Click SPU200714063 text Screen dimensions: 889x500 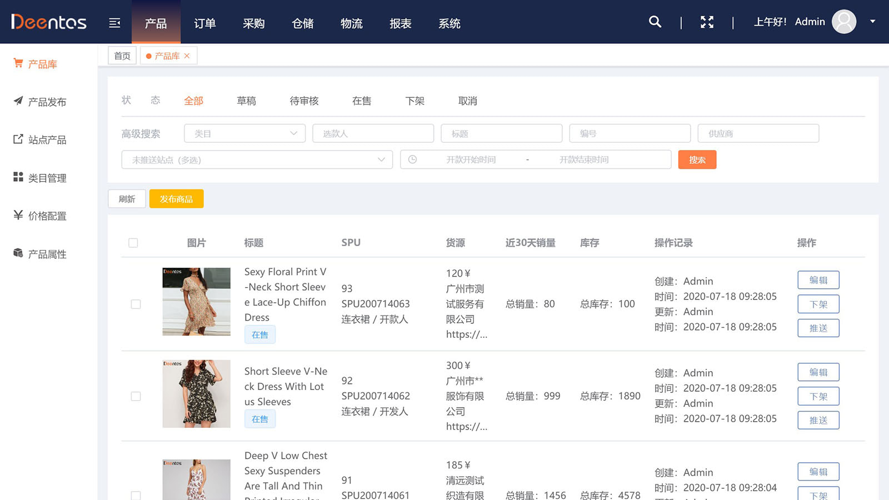point(376,304)
